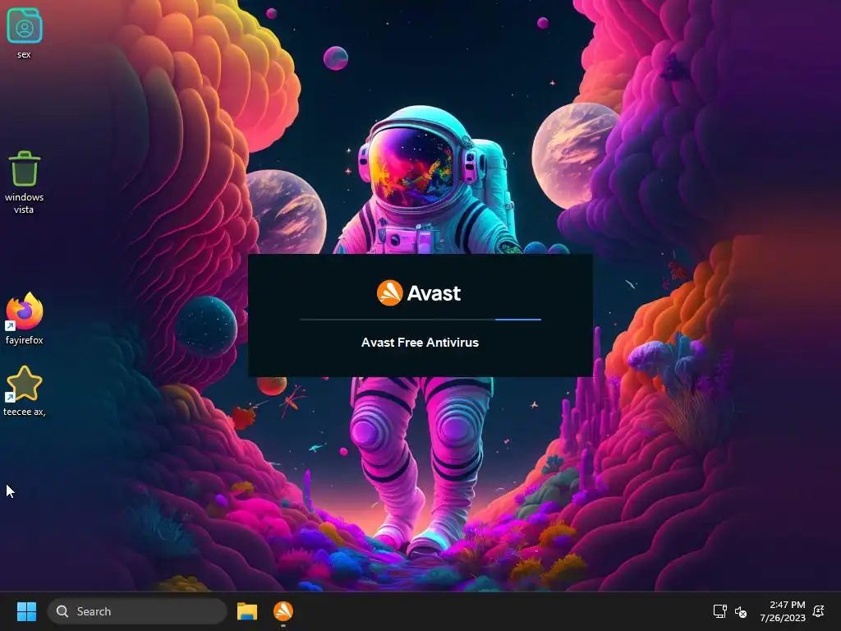This screenshot has height=631, width=841.
Task: Open the clock showing 2:47 PM
Action: (783, 611)
